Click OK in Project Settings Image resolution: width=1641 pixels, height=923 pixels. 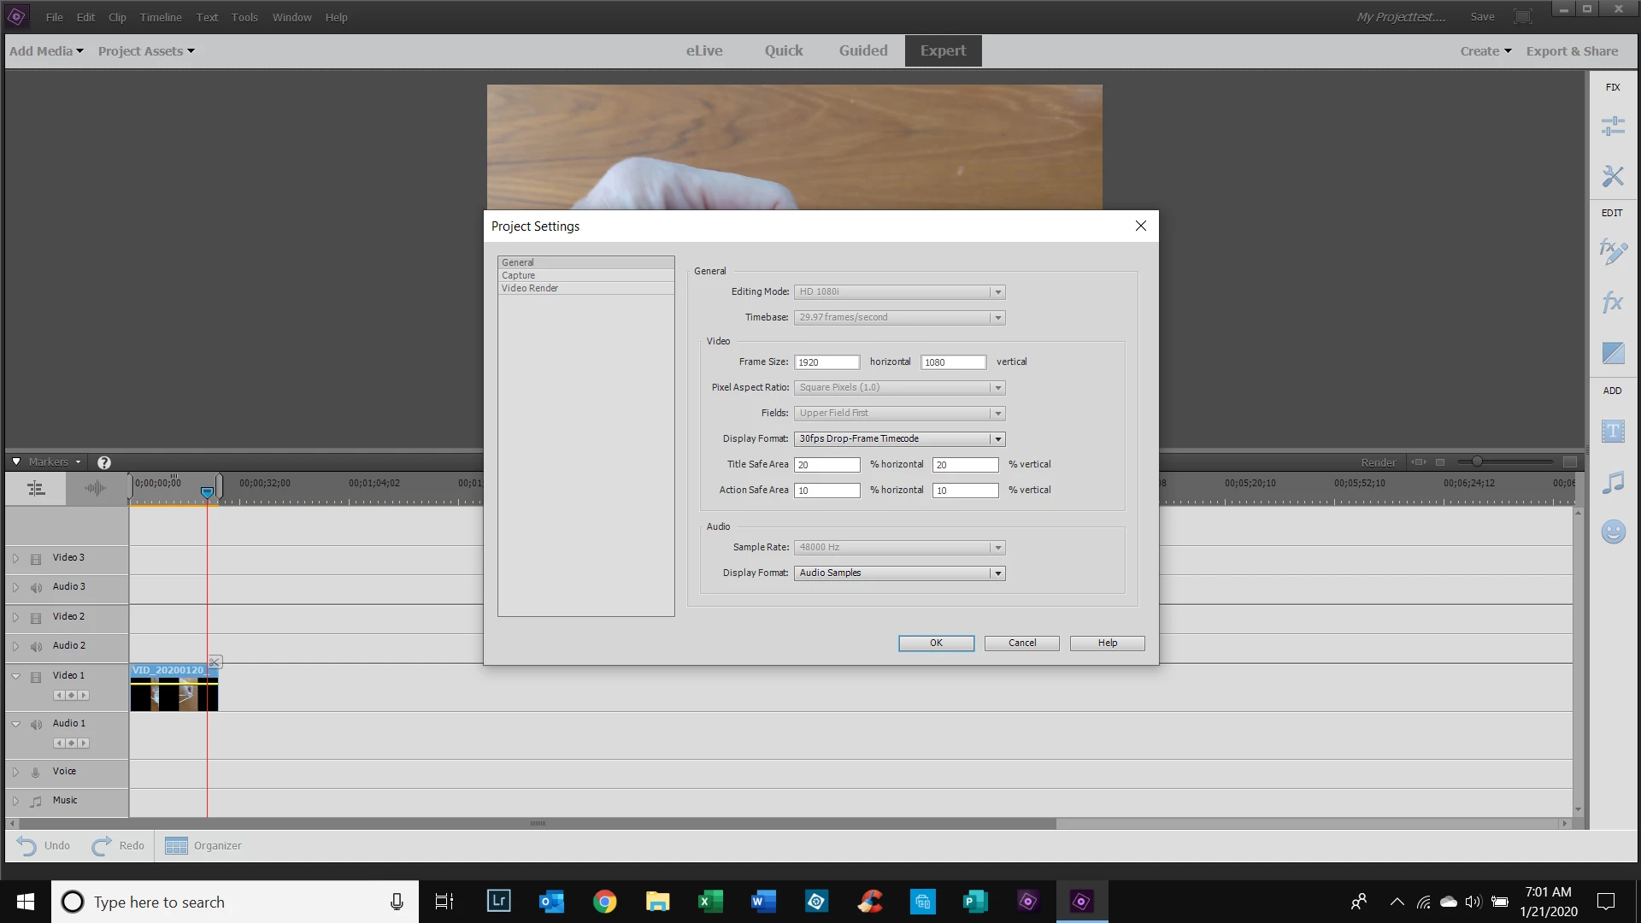pos(936,643)
